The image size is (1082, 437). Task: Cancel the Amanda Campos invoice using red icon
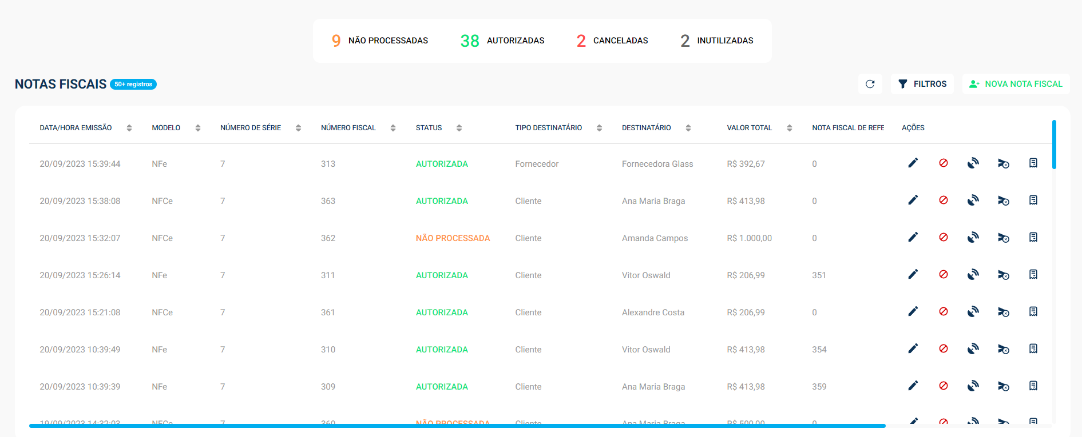pyautogui.click(x=943, y=238)
